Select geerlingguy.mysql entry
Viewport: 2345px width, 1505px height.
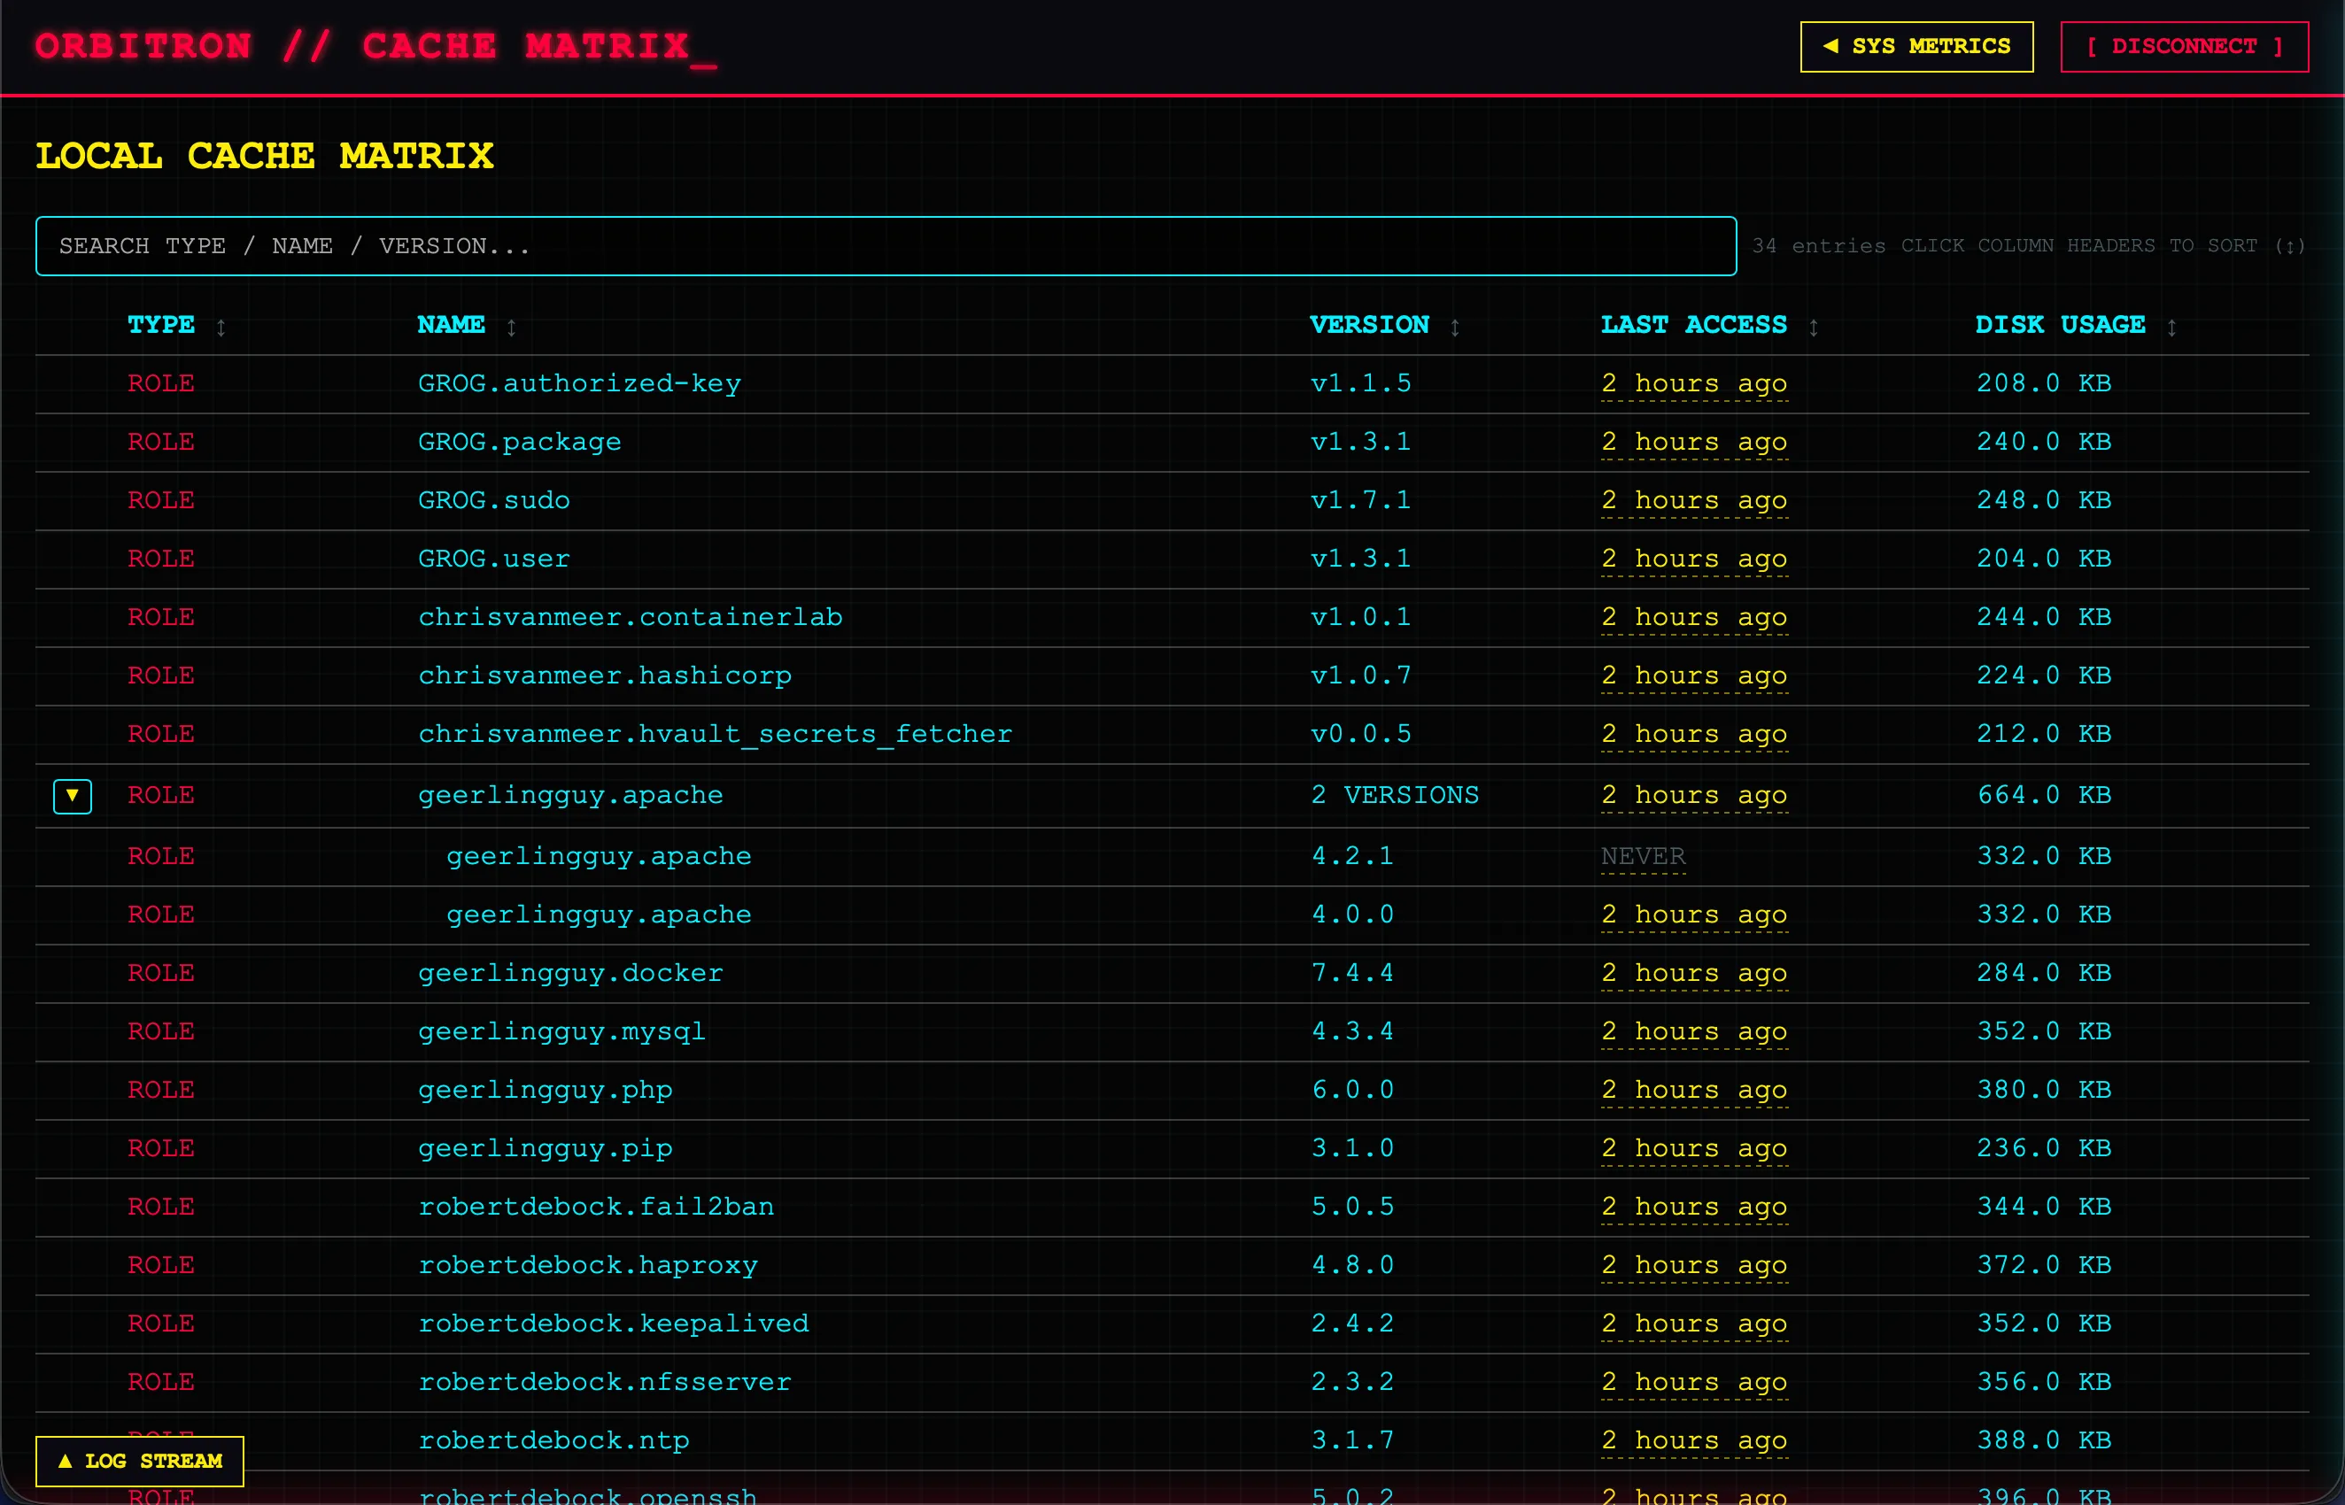point(561,1031)
